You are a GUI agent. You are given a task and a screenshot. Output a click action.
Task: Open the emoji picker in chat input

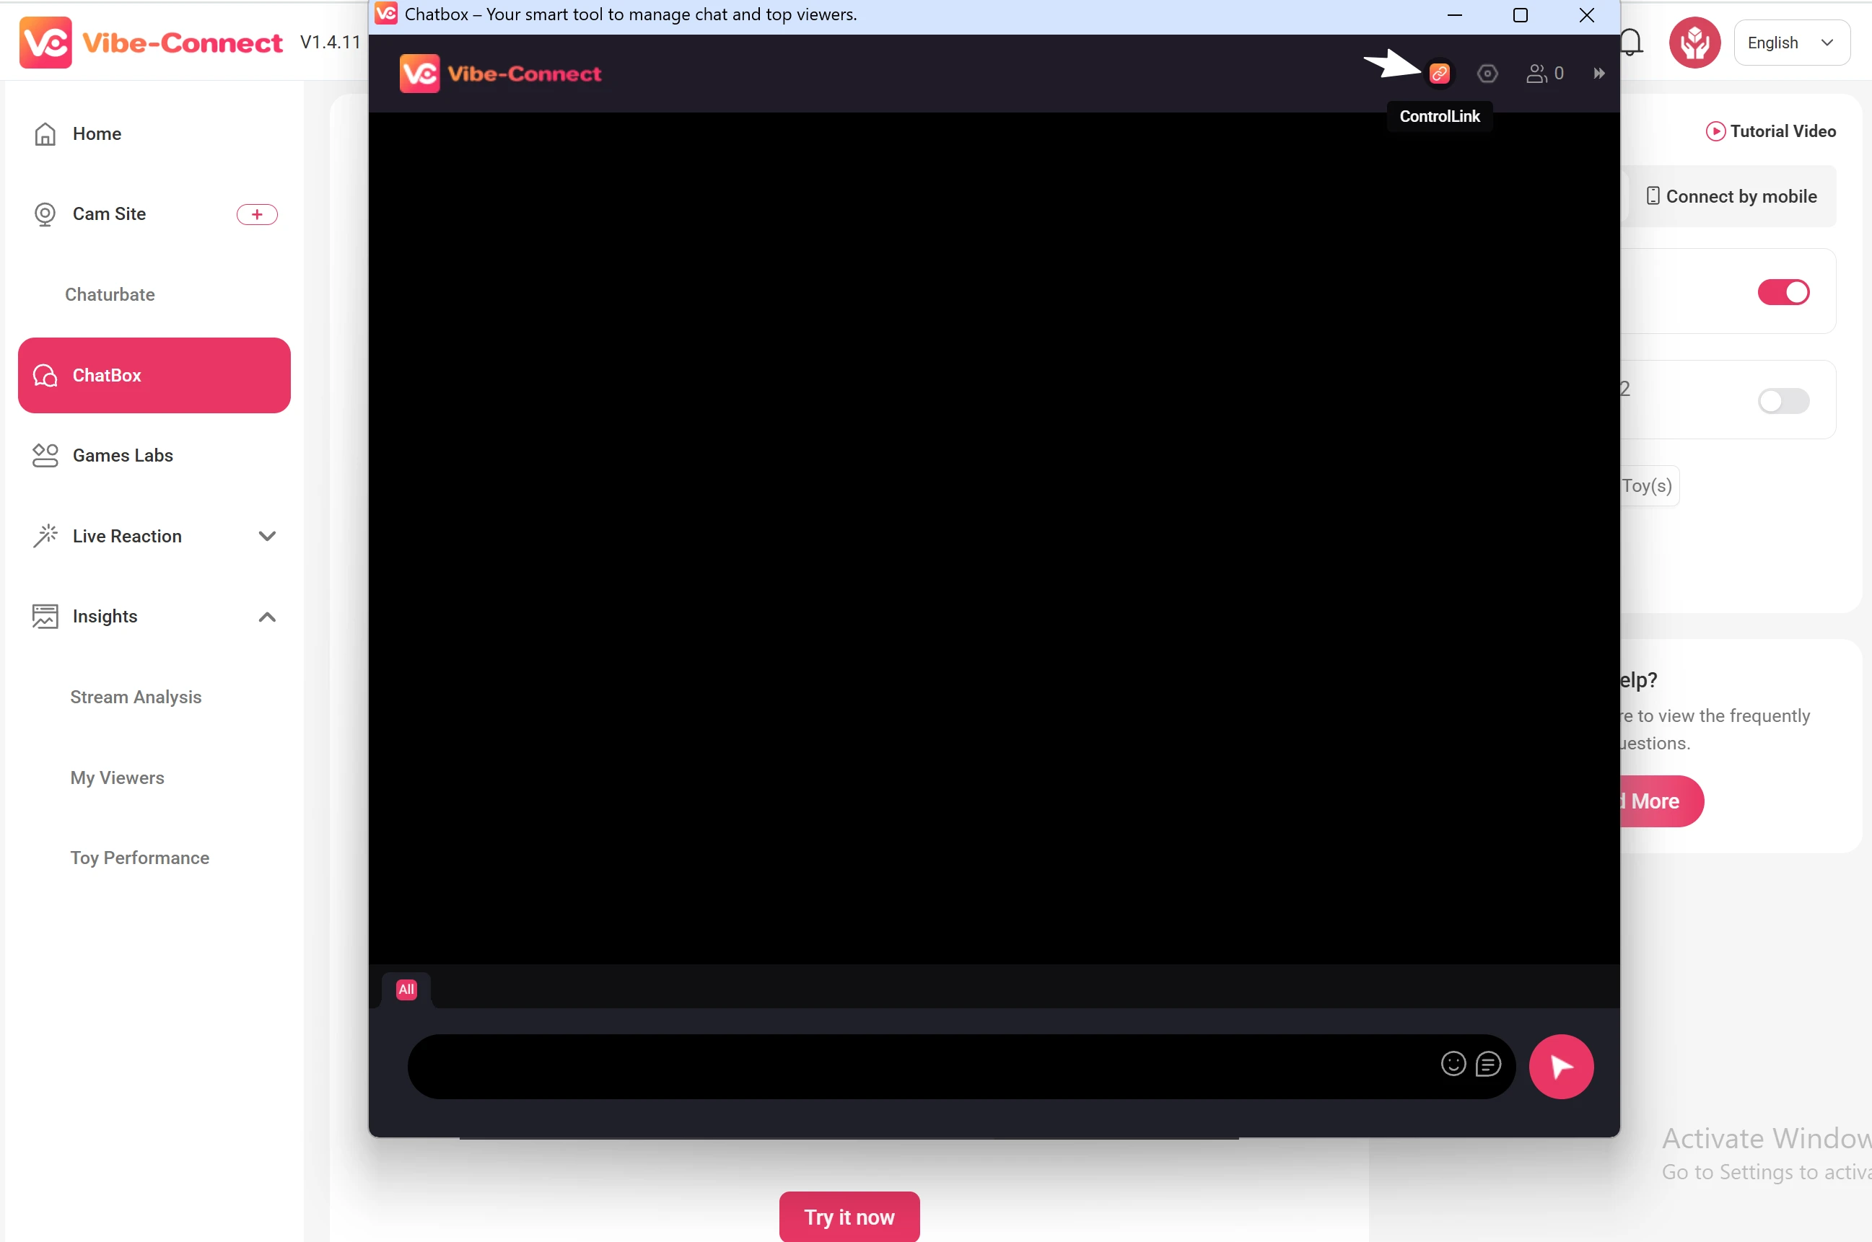pos(1453,1064)
